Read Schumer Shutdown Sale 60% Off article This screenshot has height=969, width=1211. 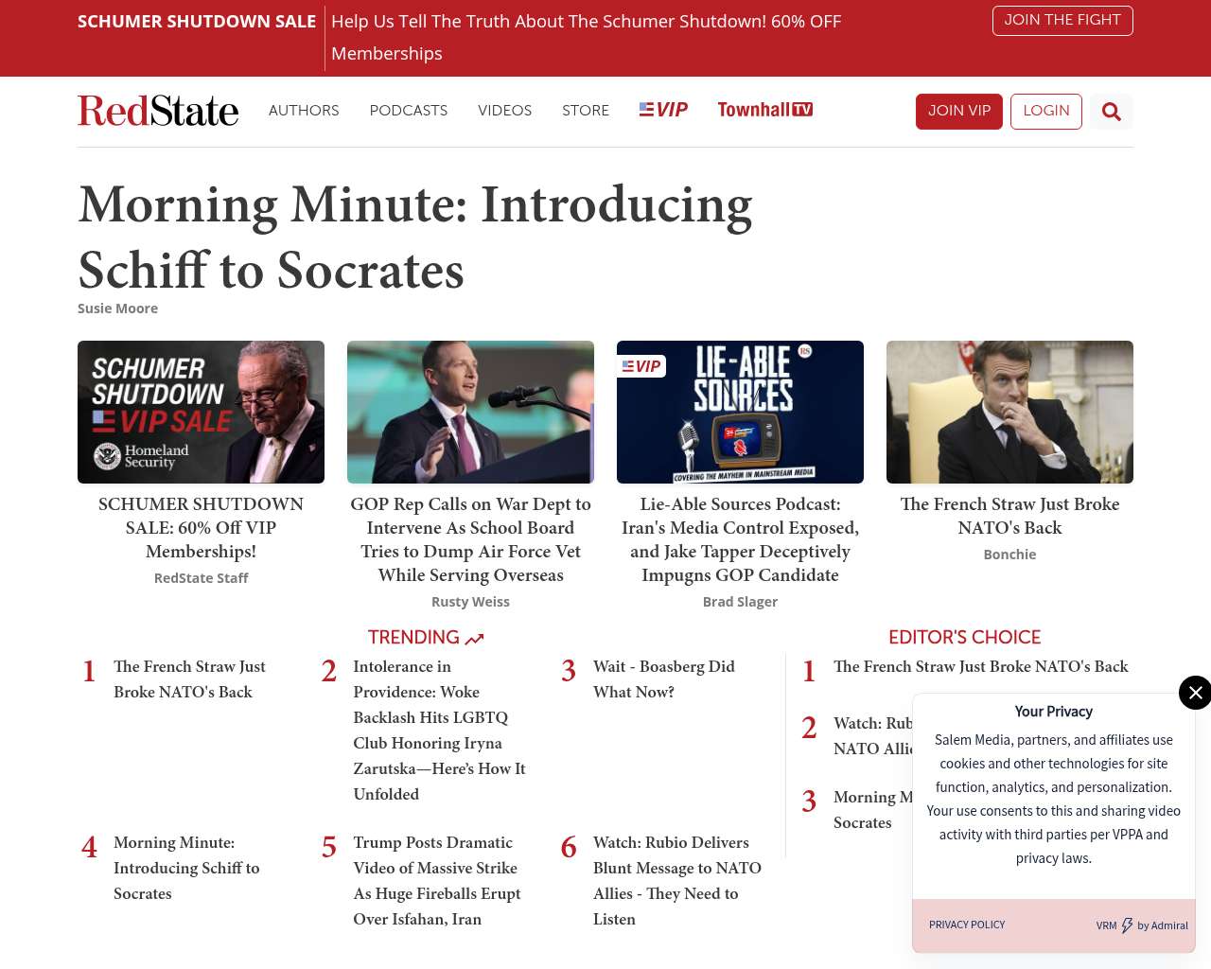pyautogui.click(x=201, y=528)
